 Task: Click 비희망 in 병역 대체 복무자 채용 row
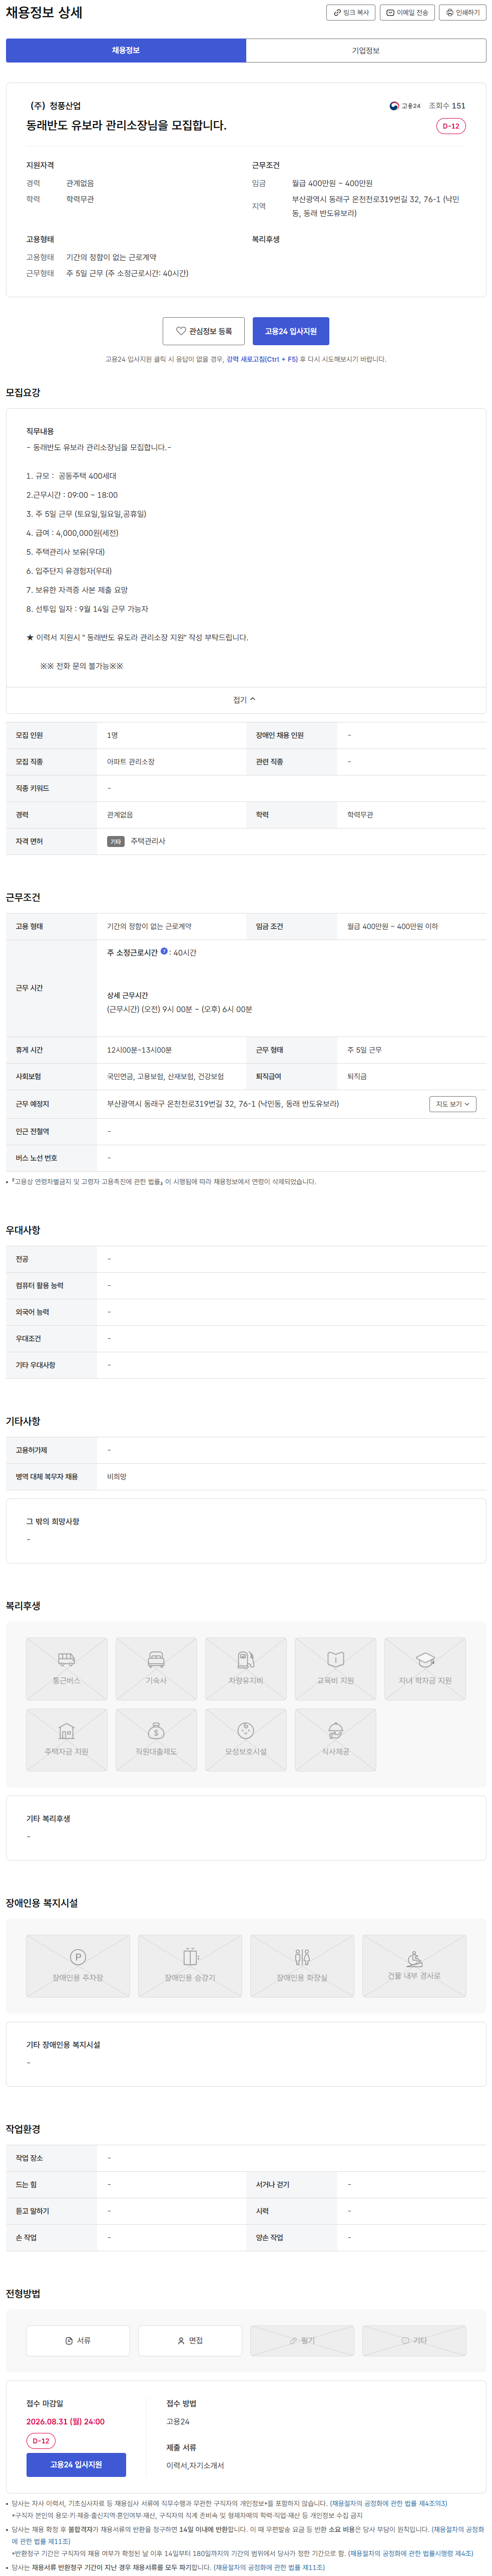[117, 1476]
